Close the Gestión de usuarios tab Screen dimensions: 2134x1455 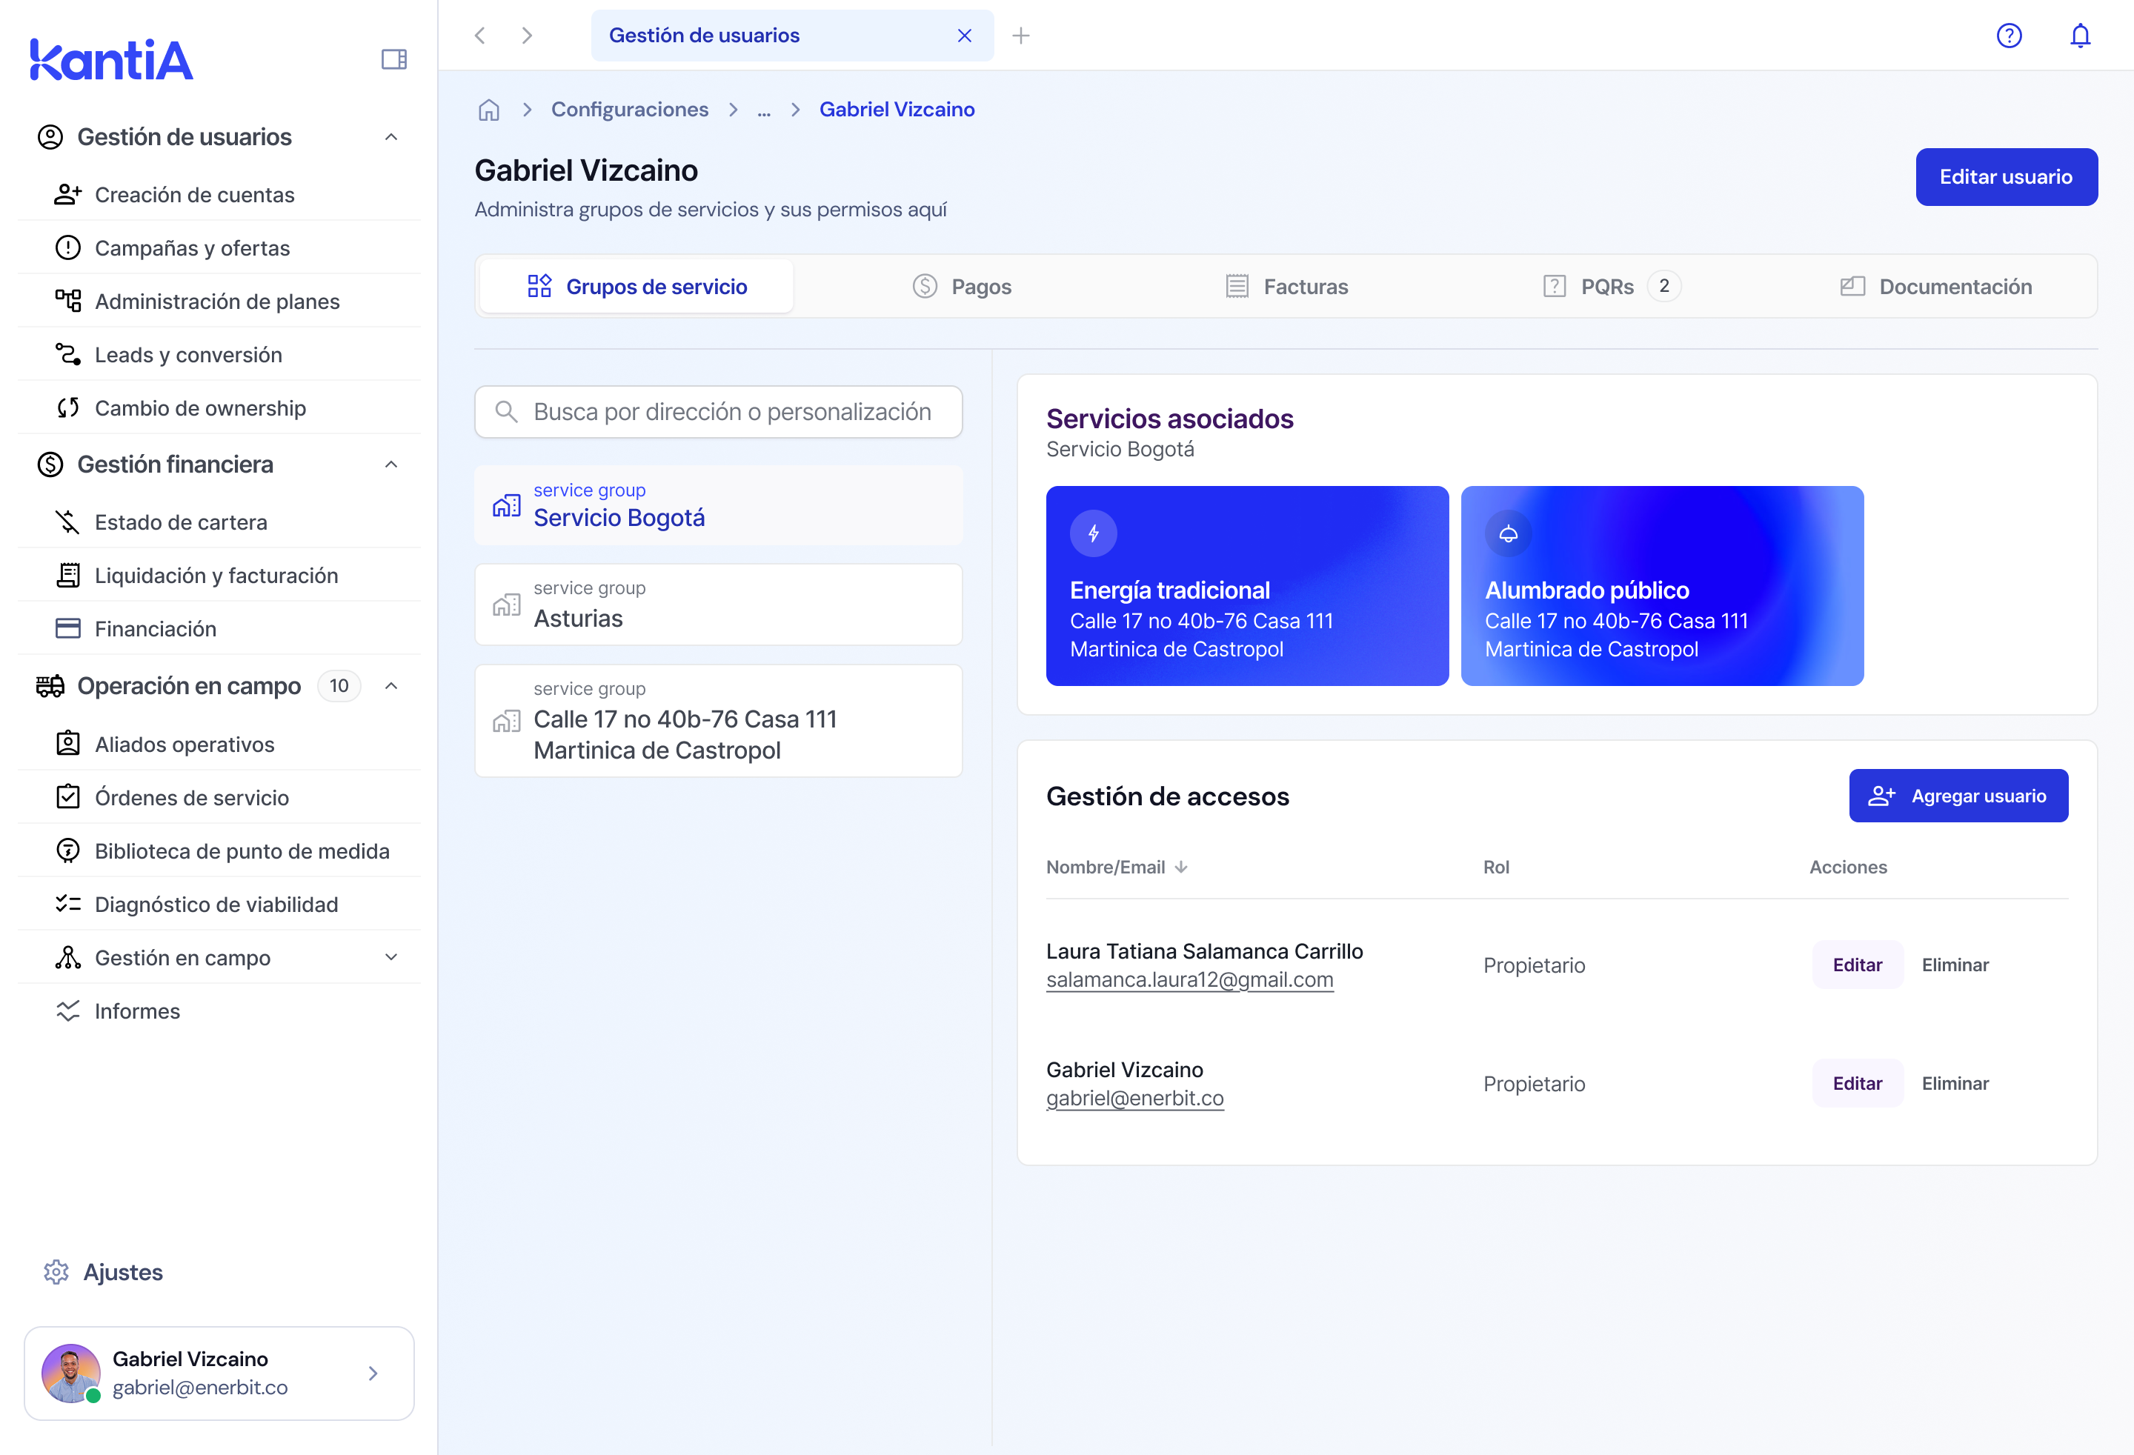pyautogui.click(x=964, y=36)
